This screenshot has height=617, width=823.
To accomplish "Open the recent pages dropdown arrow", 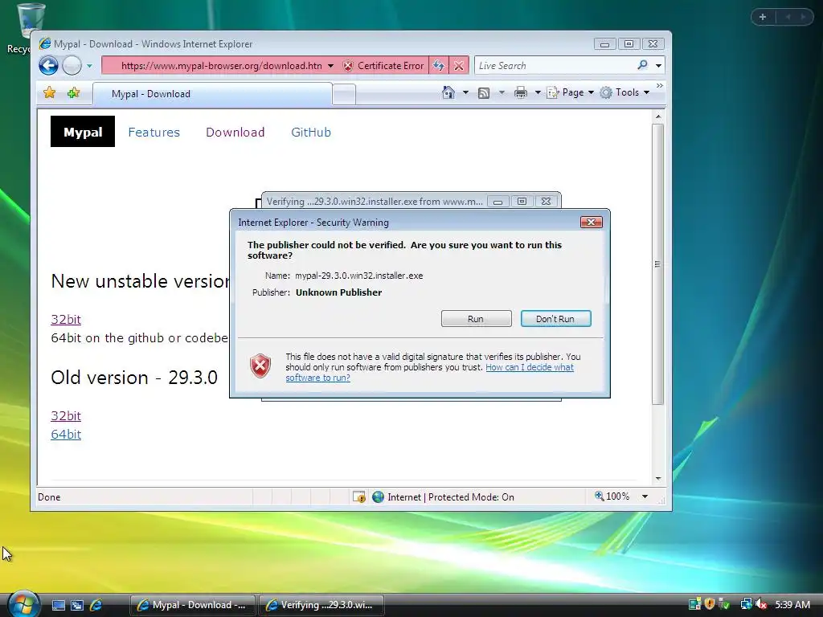I will click(x=89, y=66).
